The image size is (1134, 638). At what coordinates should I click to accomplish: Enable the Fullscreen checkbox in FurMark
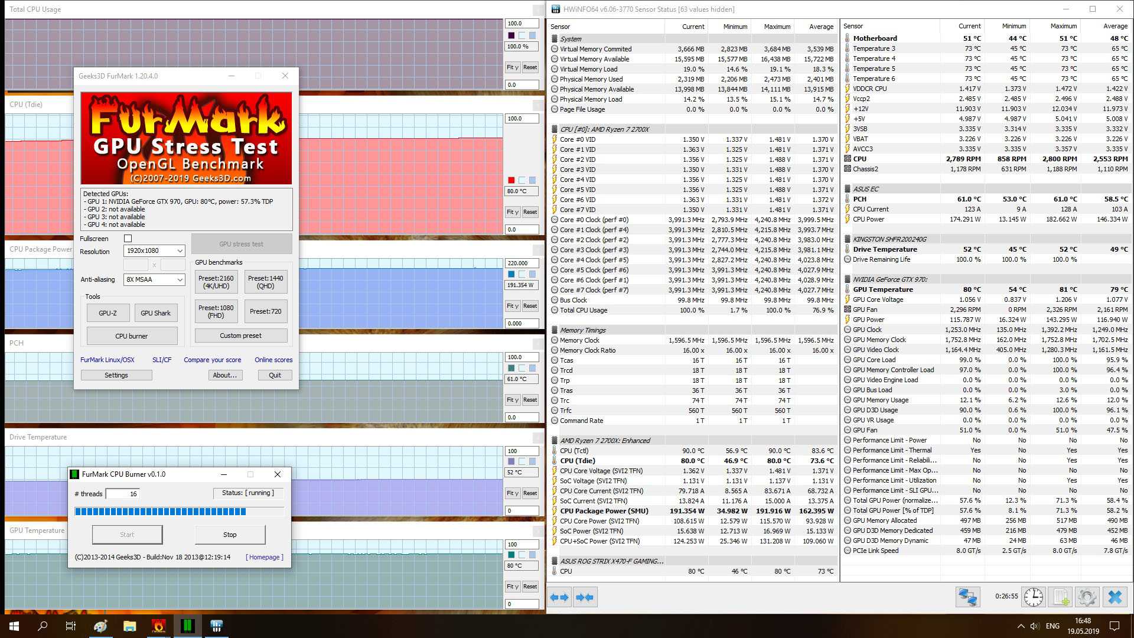click(x=128, y=239)
